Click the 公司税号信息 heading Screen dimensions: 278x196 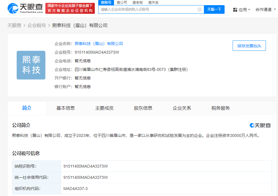(26, 153)
